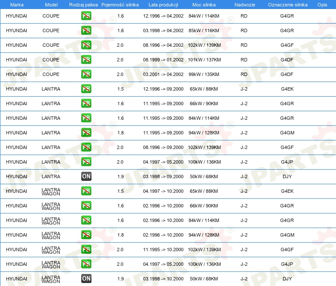Click petrol icon in LANTRA 94kW/128KM 11.1995 row
This screenshot has height=286, width=336.
click(x=86, y=133)
